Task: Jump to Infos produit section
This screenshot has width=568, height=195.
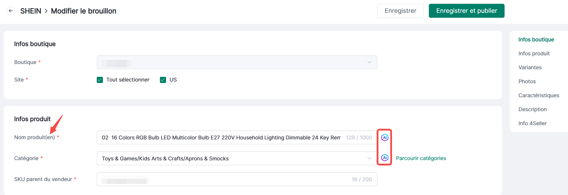Action: [534, 54]
